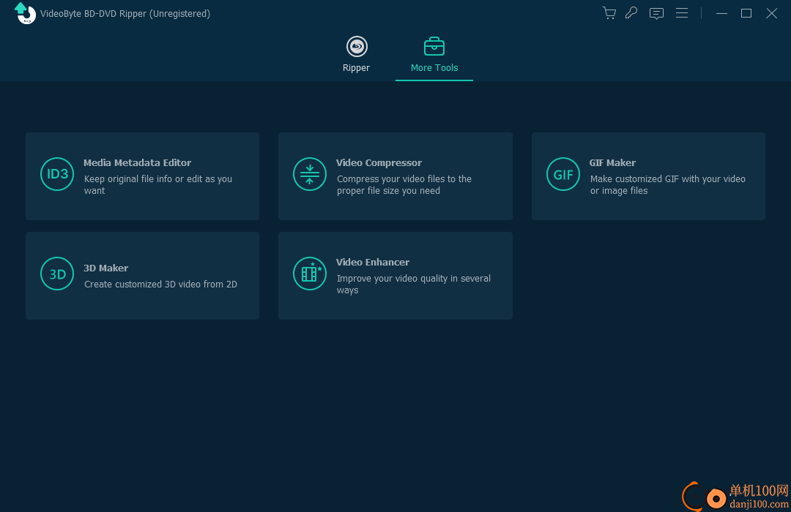Maximize the VideoByte window
791x512 pixels.
[x=746, y=14]
